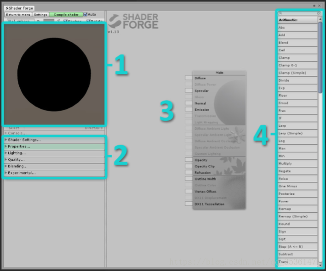
Task: Select the Sign node
Action: 298,231
